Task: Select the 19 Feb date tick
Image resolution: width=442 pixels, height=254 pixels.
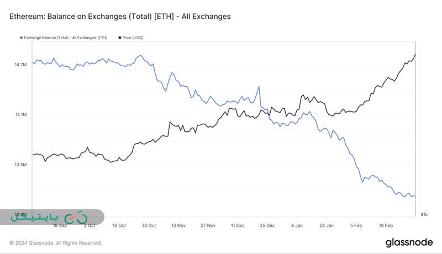Action: [x=386, y=225]
